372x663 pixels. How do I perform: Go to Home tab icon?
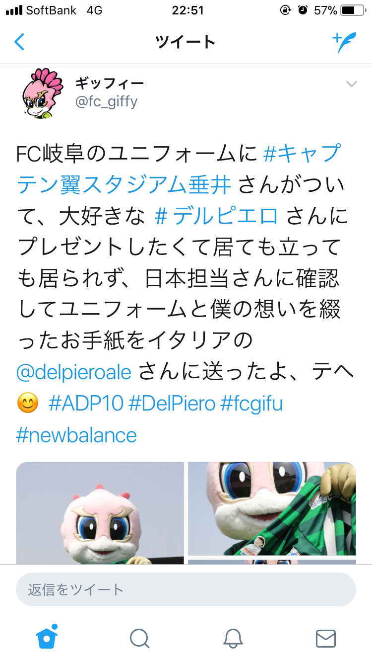tap(47, 637)
